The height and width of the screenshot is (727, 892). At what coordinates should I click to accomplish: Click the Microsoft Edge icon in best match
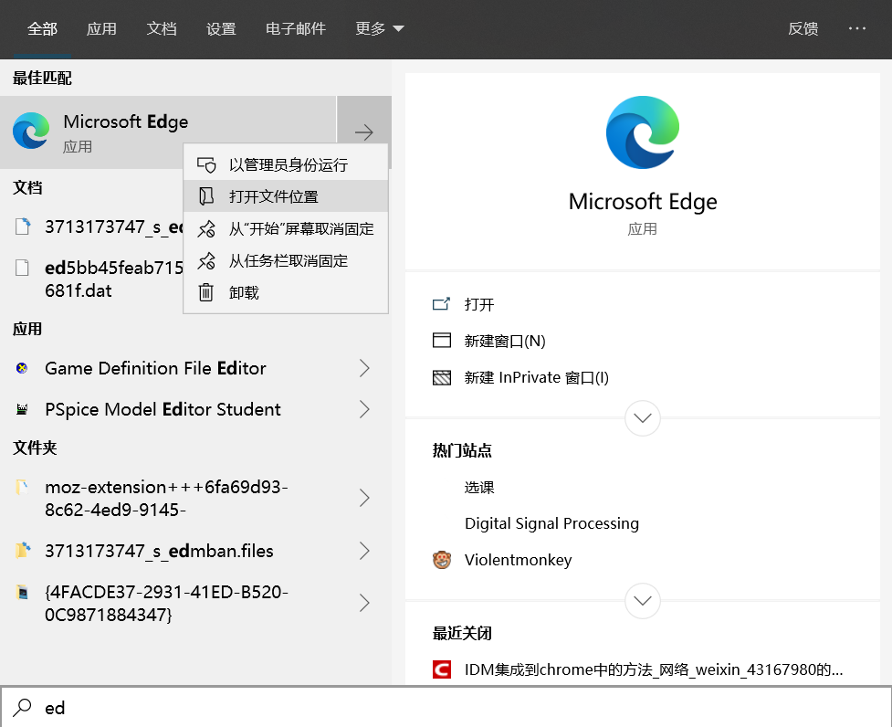pyautogui.click(x=31, y=131)
